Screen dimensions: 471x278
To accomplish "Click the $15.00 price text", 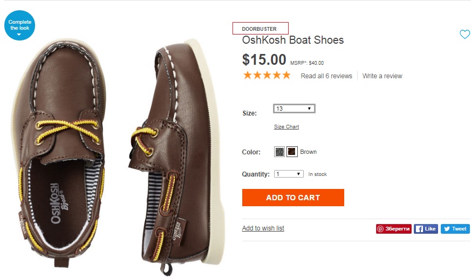I will [264, 59].
